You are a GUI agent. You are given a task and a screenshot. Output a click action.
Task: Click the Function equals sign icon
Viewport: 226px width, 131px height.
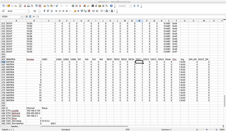point(34,17)
